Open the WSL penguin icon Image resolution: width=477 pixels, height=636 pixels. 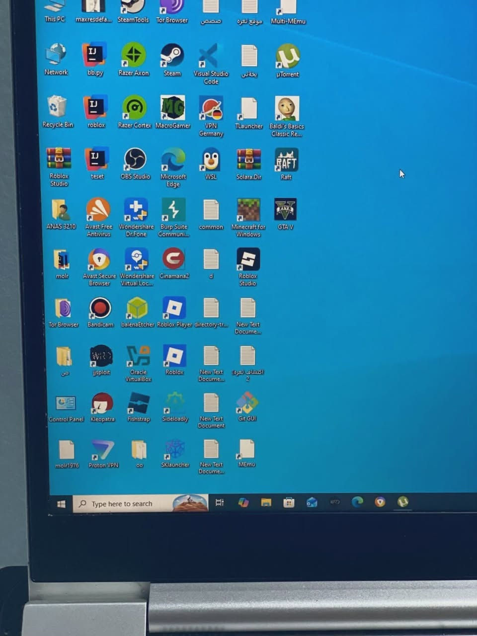(x=211, y=159)
